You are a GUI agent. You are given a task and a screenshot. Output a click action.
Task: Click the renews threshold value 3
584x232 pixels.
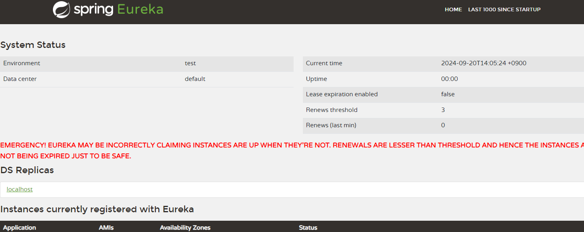(443, 110)
